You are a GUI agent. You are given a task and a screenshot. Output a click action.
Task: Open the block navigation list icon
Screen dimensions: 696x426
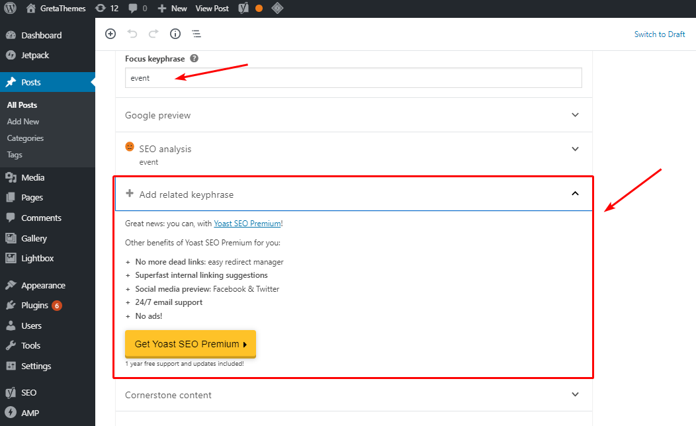coord(196,34)
